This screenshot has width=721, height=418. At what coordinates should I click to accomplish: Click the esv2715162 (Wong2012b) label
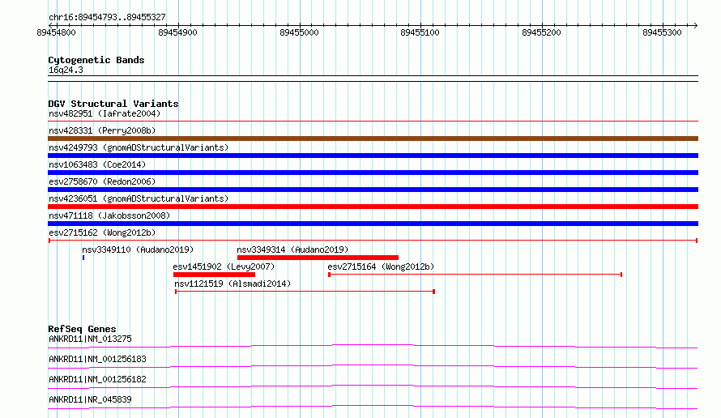tap(102, 232)
